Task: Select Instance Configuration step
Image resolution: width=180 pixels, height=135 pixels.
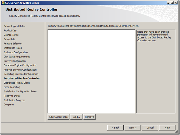Action: click(x=16, y=52)
